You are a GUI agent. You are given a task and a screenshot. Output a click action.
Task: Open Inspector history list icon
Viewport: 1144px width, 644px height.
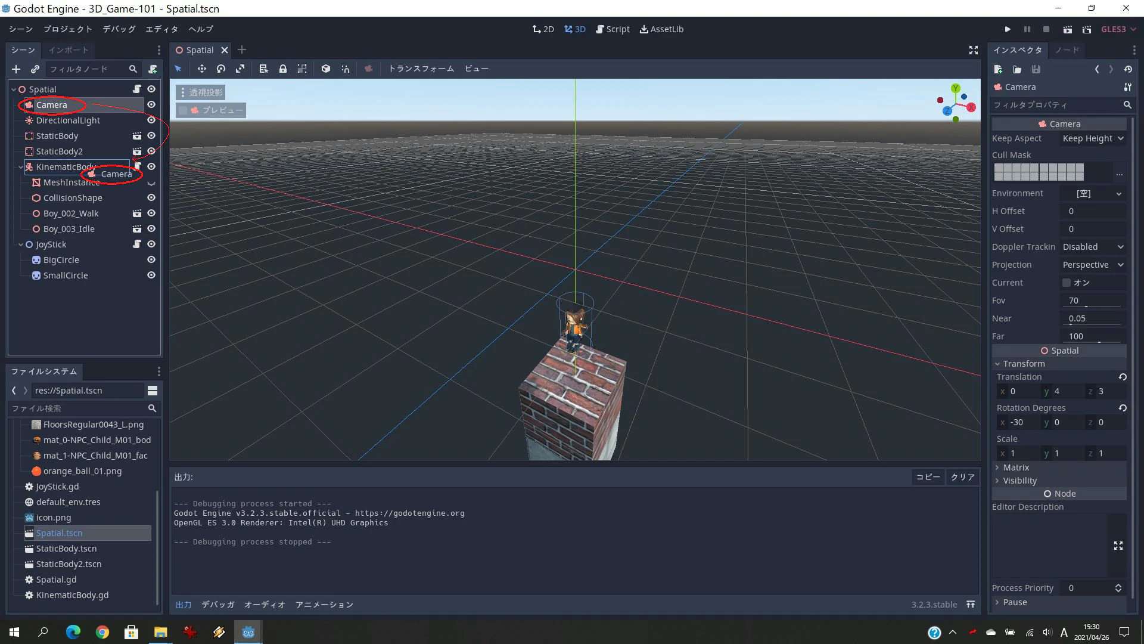point(1128,69)
